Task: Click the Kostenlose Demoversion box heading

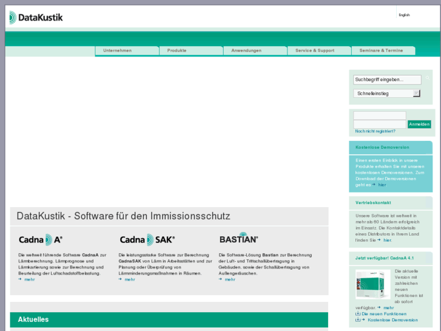Action: tap(382, 148)
